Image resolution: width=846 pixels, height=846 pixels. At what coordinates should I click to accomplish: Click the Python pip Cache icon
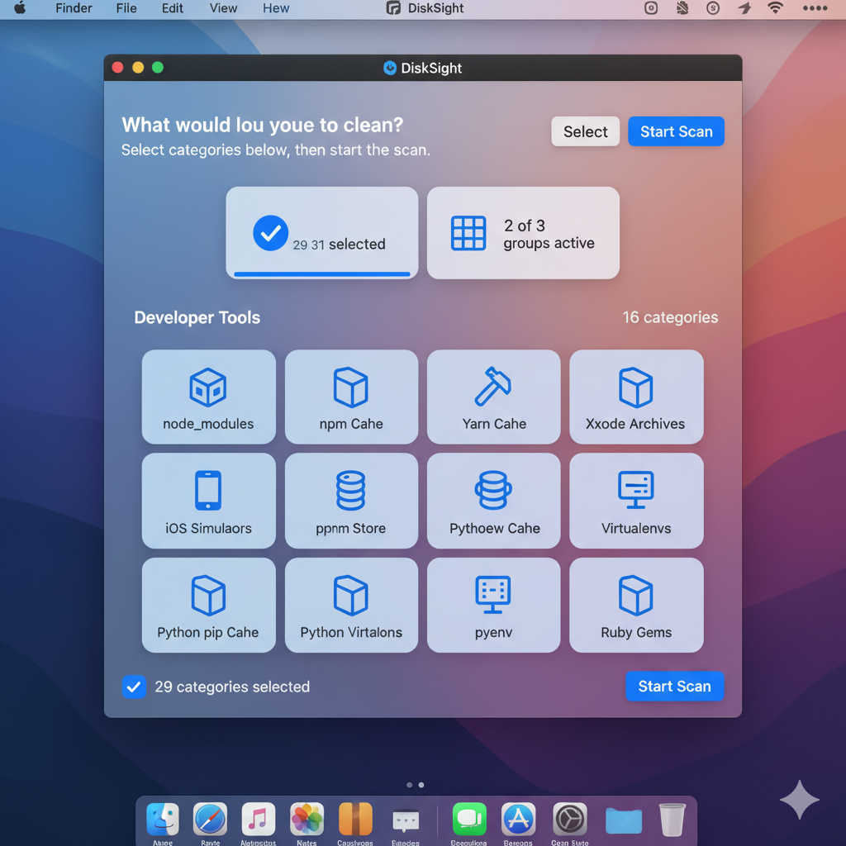(x=208, y=595)
